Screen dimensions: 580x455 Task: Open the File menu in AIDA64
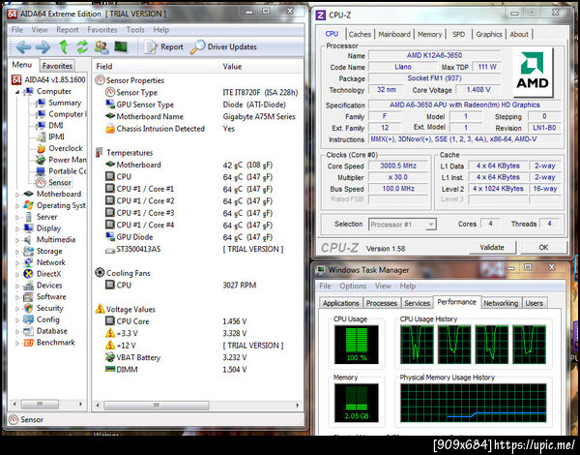click(17, 30)
